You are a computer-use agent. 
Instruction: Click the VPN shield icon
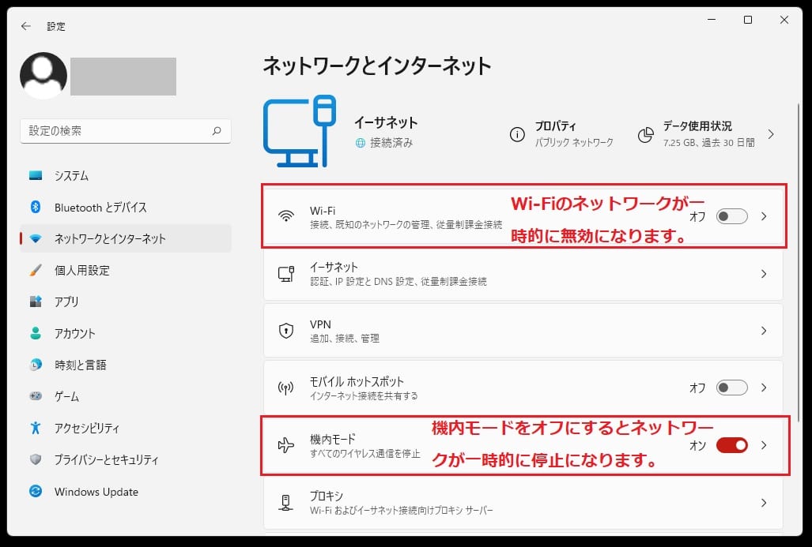(286, 331)
